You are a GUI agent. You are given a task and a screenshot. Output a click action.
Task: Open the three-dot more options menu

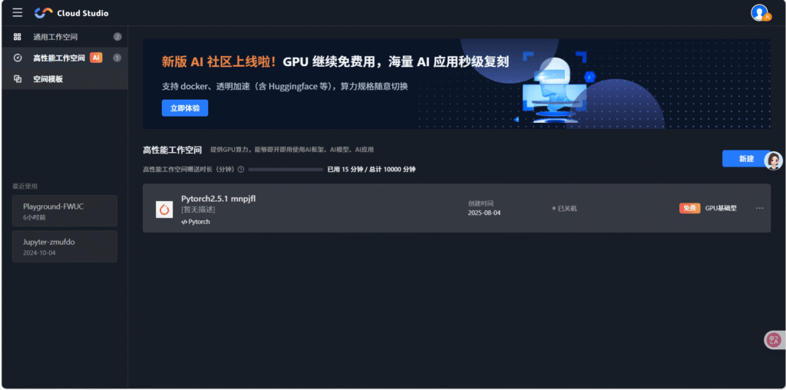point(759,208)
